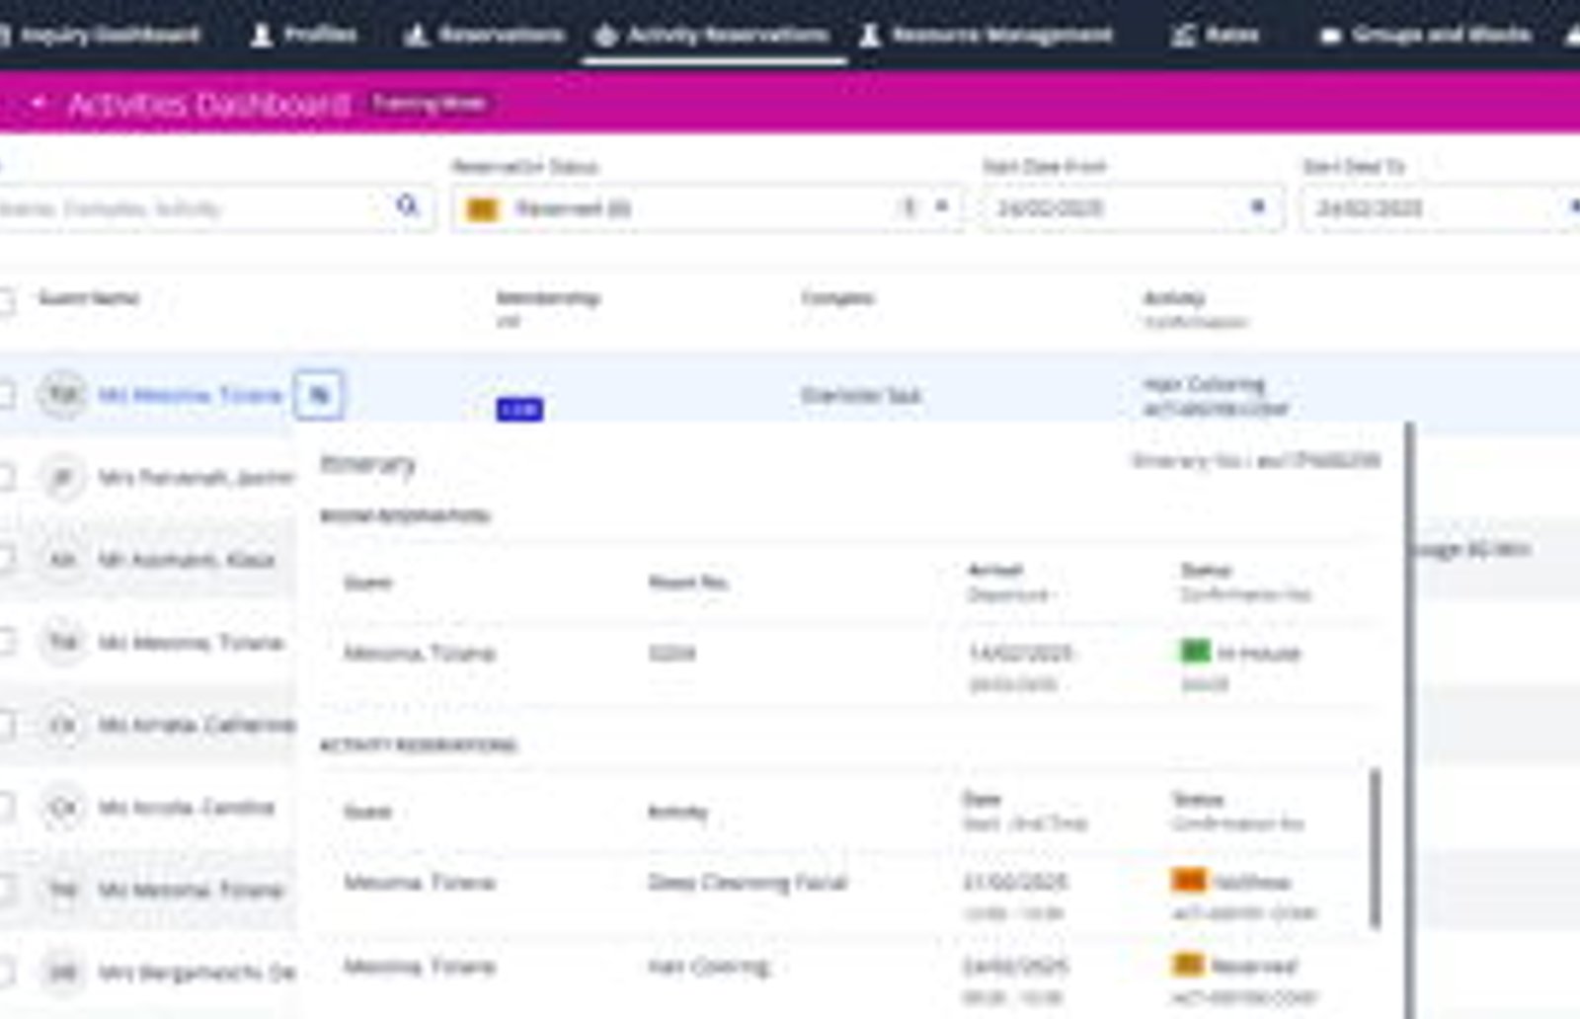Click the itinerary link icon beside Ms Mesoma
Viewport: 1580px width, 1019px height.
coord(319,395)
